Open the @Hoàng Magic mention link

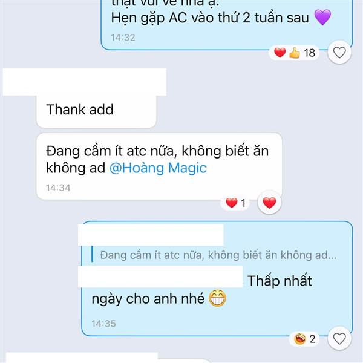tap(158, 168)
